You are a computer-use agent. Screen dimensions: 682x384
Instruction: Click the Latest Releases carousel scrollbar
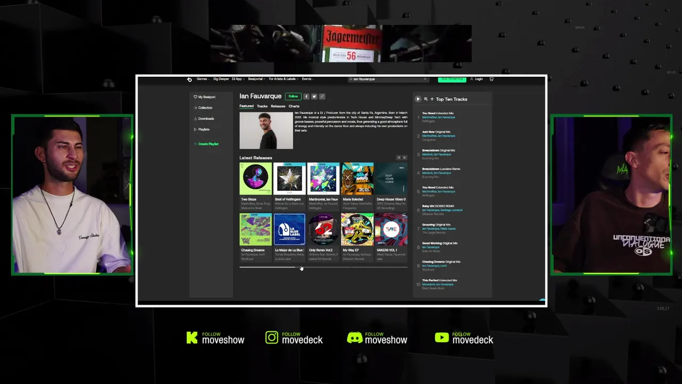[323, 267]
